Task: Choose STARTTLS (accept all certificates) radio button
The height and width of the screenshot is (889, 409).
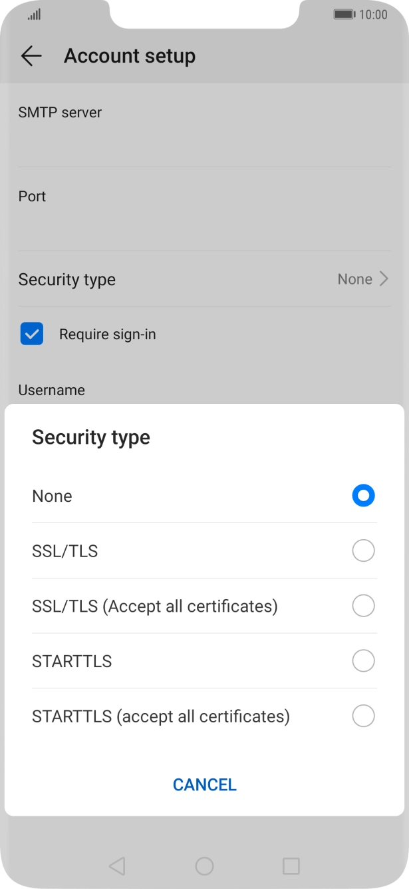Action: pos(363,716)
